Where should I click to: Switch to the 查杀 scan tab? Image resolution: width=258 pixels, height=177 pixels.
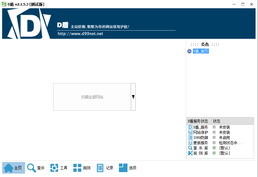pos(36,168)
